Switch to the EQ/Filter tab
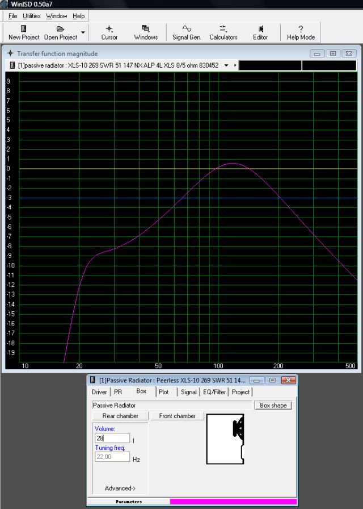The image size is (363, 509). [214, 392]
